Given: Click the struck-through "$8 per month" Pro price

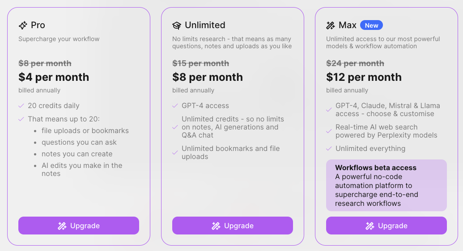Looking at the screenshot, I should pyautogui.click(x=45, y=63).
